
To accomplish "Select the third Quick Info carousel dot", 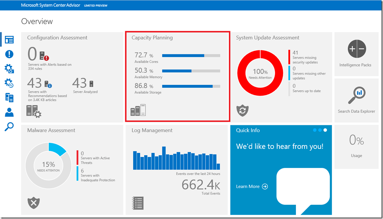I will [x=325, y=130].
